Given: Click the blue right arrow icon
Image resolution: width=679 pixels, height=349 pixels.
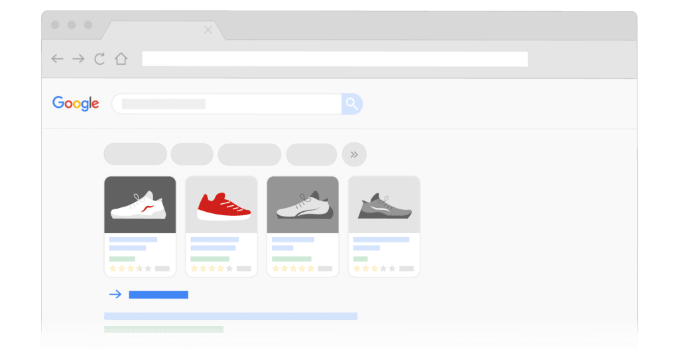Looking at the screenshot, I should click(x=115, y=295).
